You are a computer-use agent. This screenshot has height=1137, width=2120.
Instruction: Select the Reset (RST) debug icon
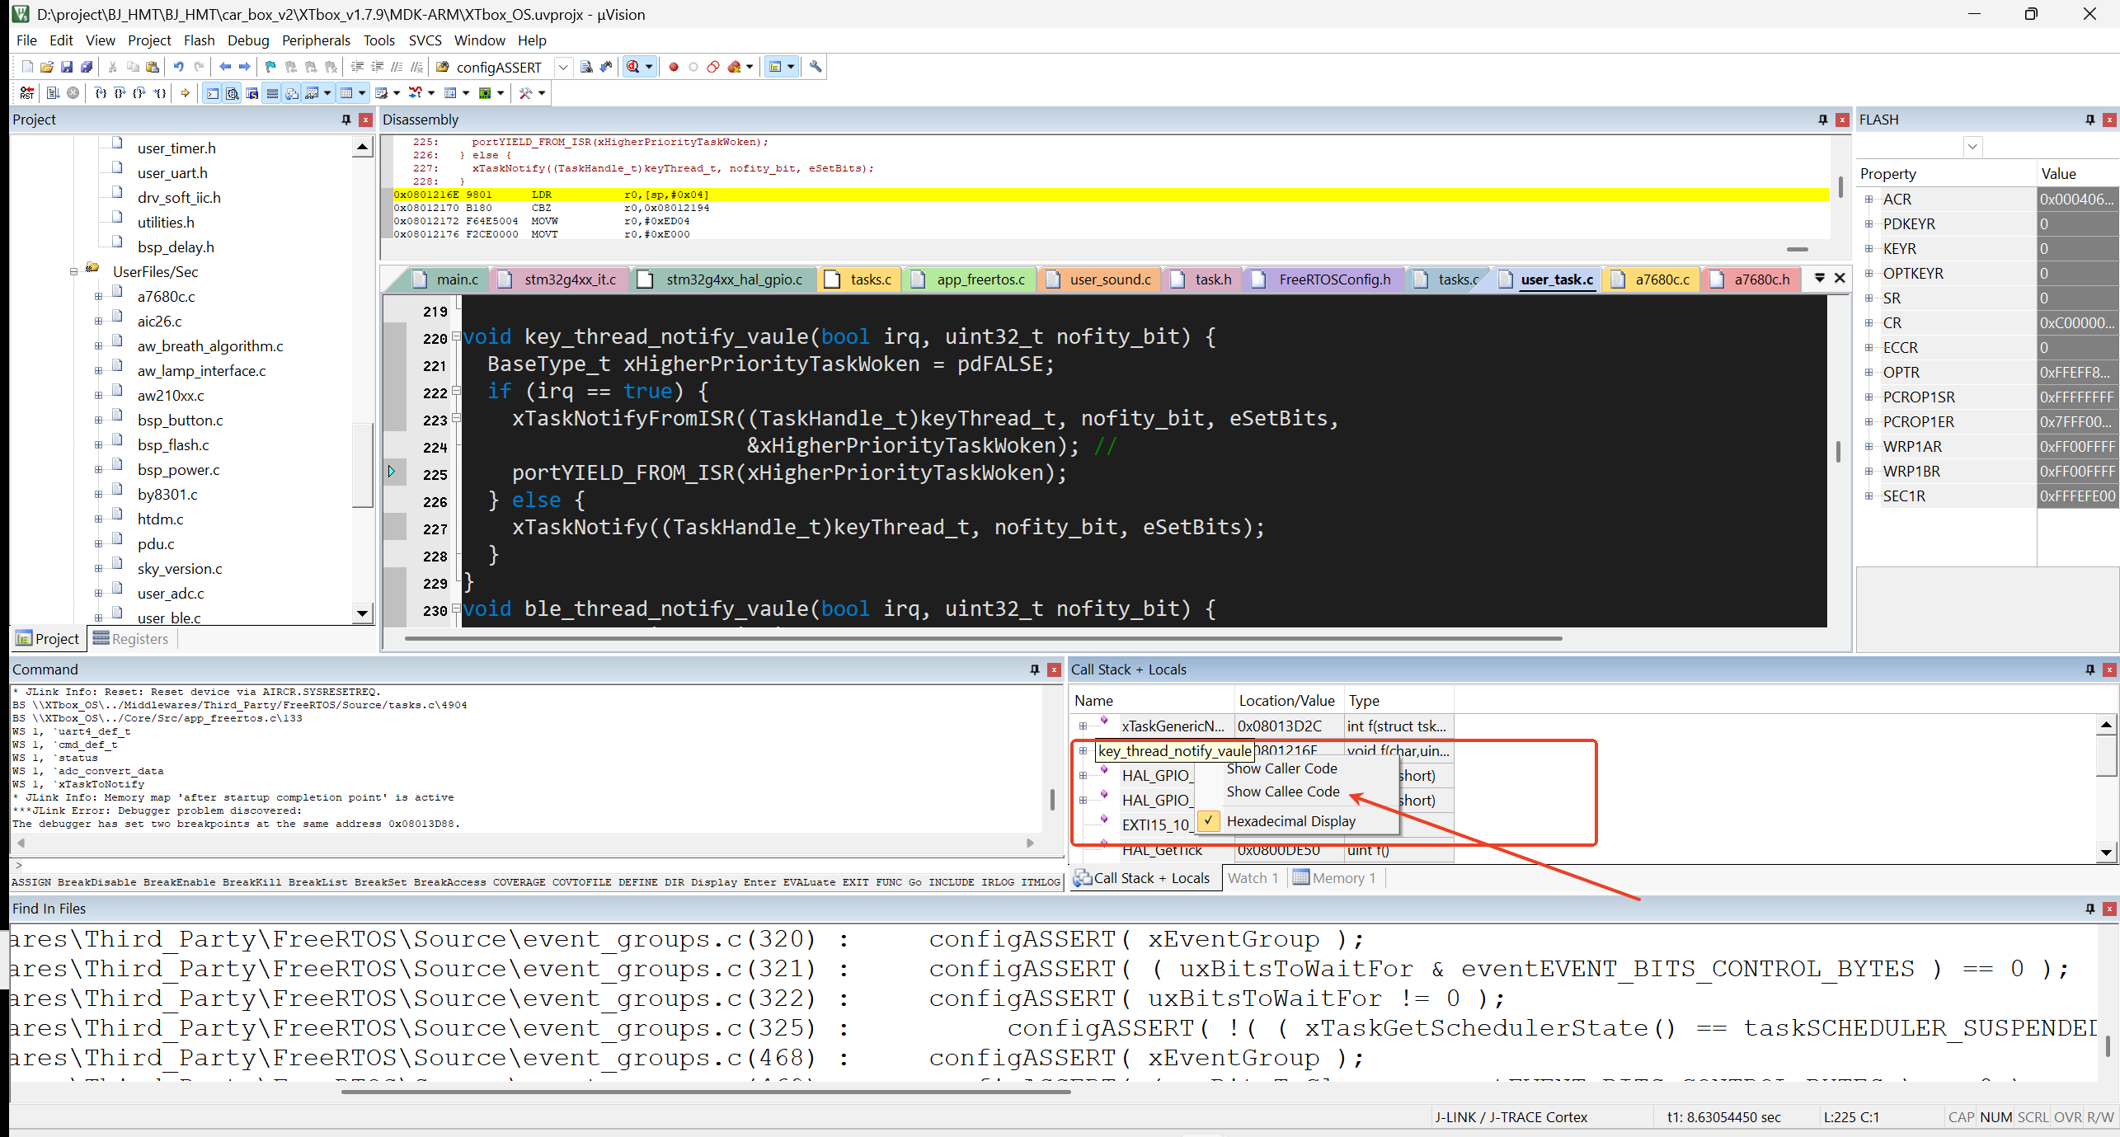pos(26,92)
